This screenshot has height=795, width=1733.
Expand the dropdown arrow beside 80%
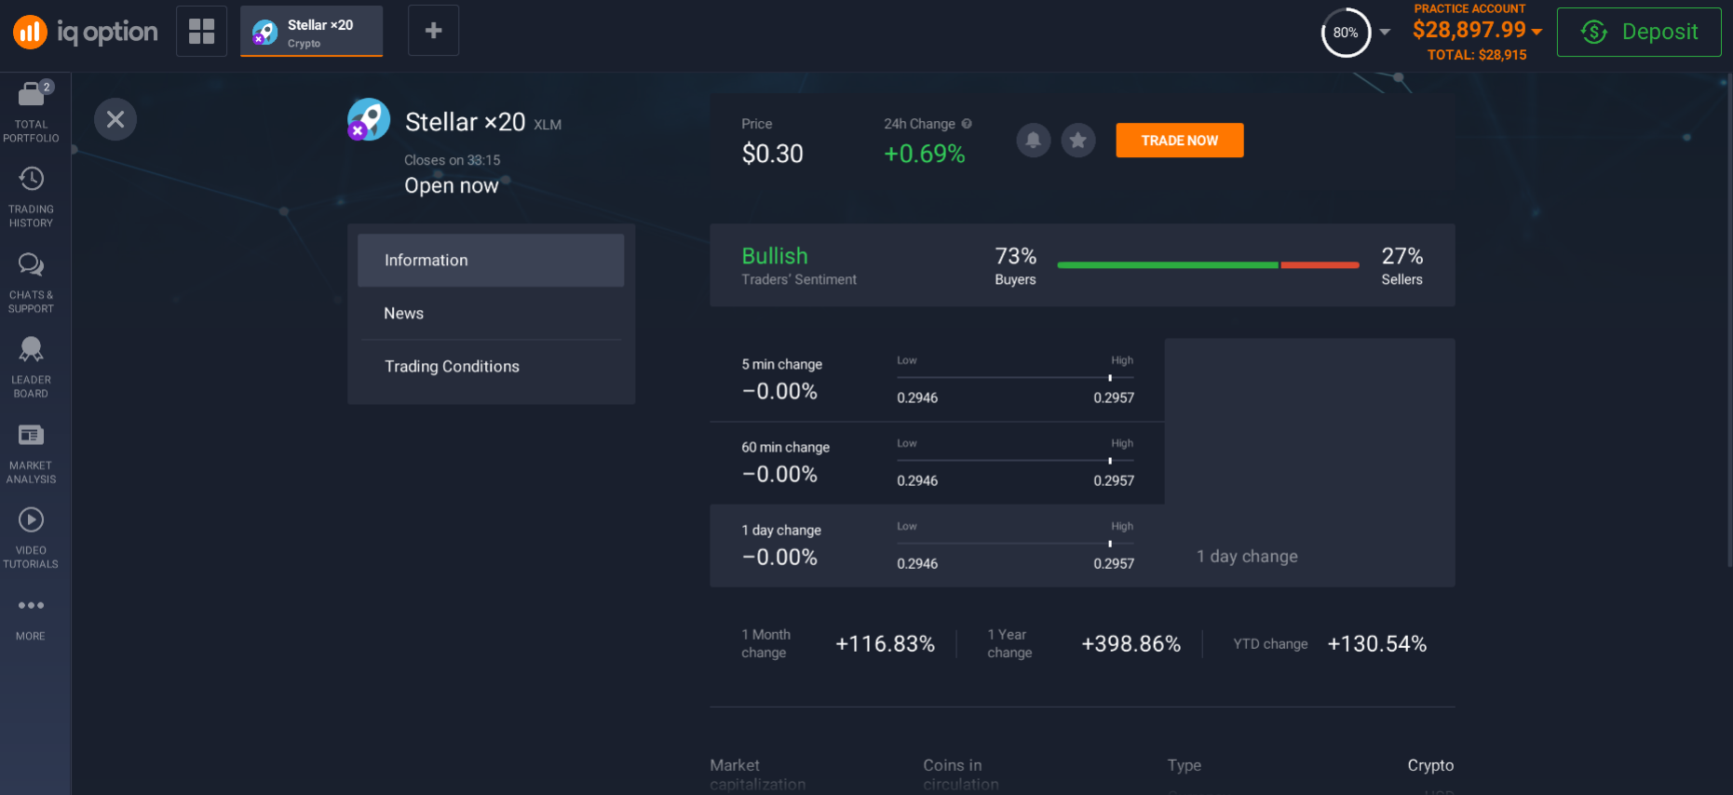click(1385, 33)
